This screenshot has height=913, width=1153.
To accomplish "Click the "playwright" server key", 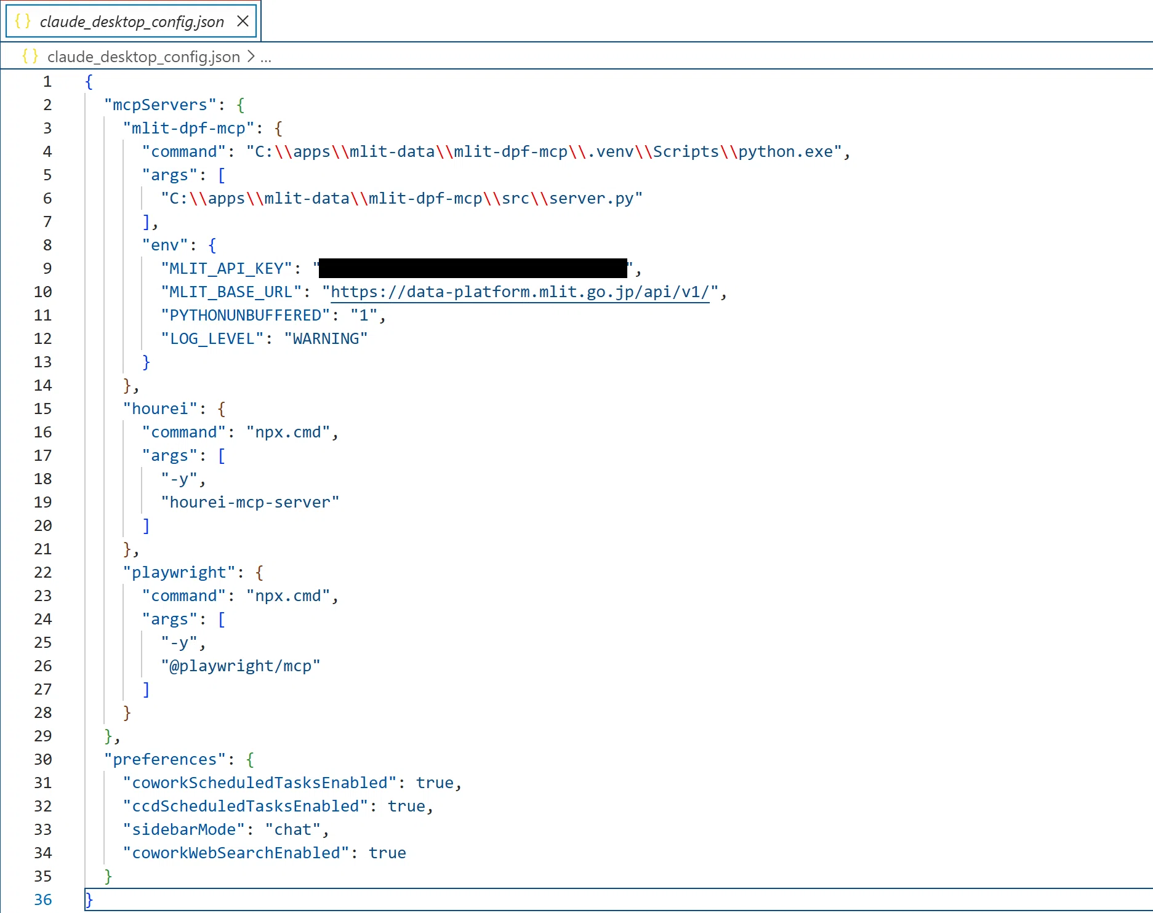I will point(179,572).
